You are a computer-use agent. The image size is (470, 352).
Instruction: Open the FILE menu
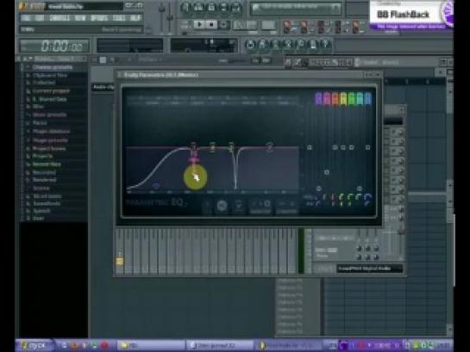point(26,18)
